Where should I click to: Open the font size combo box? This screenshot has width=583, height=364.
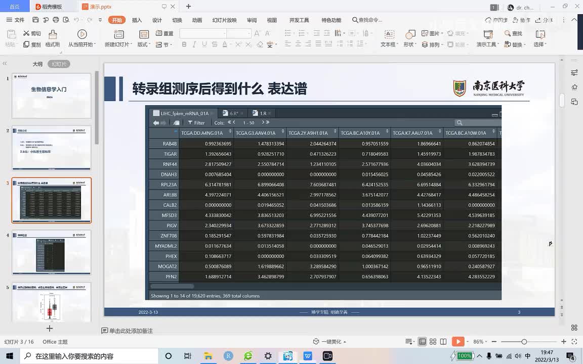pyautogui.click(x=239, y=33)
